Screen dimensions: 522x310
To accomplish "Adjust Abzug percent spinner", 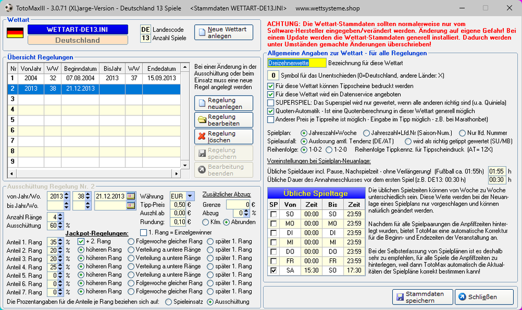I will [246, 213].
